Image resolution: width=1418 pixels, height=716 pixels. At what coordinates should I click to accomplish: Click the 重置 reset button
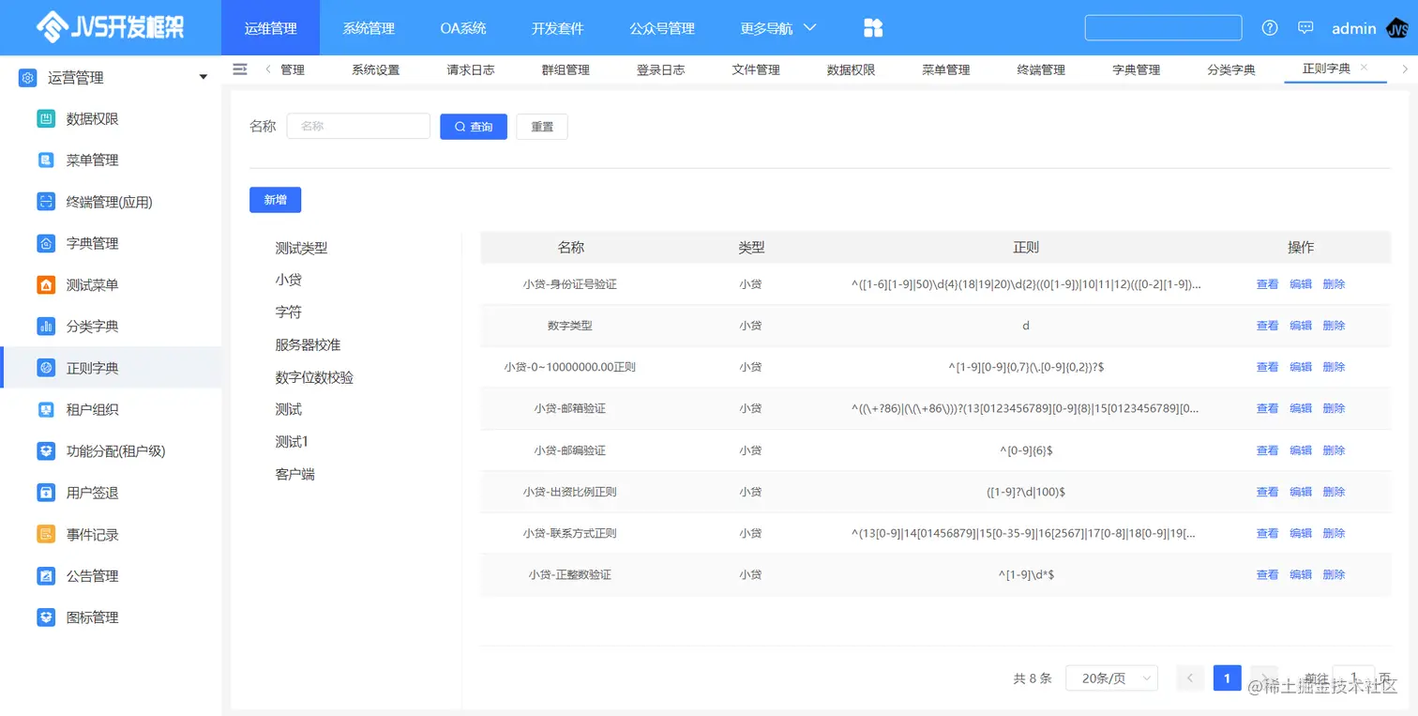(542, 127)
